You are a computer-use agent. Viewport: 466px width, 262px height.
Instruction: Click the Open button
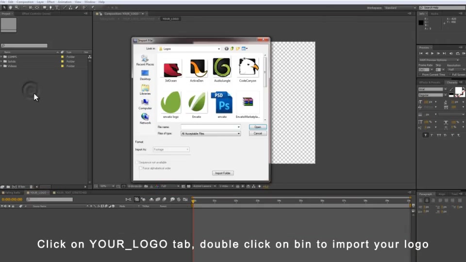point(258,127)
